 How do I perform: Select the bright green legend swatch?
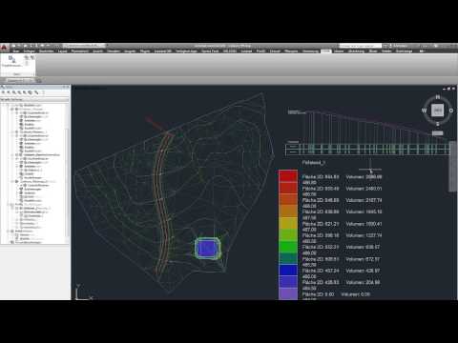point(288,247)
